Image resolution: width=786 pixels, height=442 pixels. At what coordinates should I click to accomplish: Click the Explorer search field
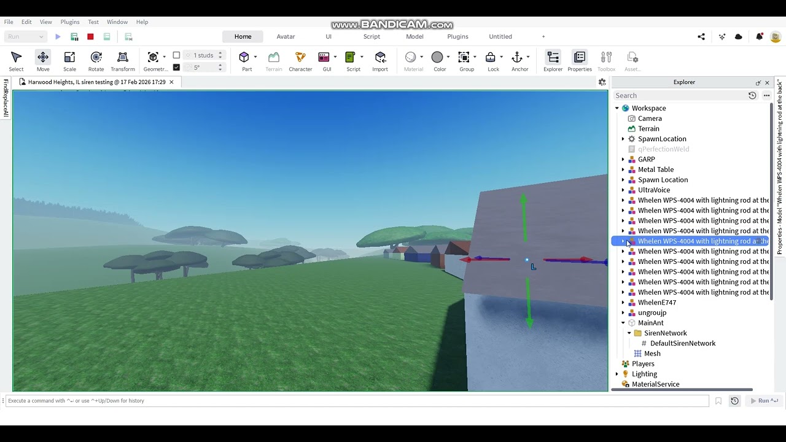680,96
